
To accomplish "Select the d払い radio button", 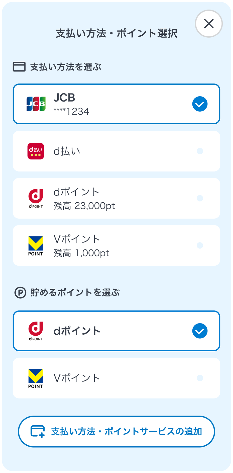I will [x=200, y=151].
